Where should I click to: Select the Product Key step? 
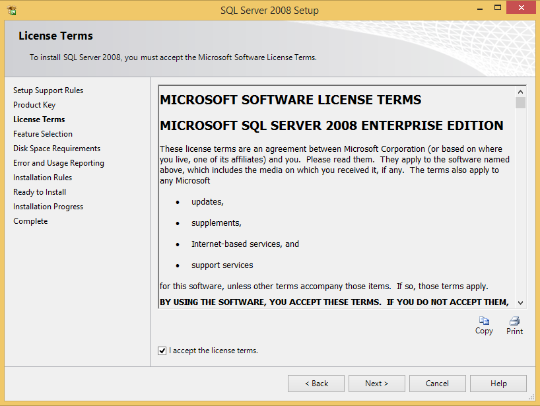click(34, 105)
